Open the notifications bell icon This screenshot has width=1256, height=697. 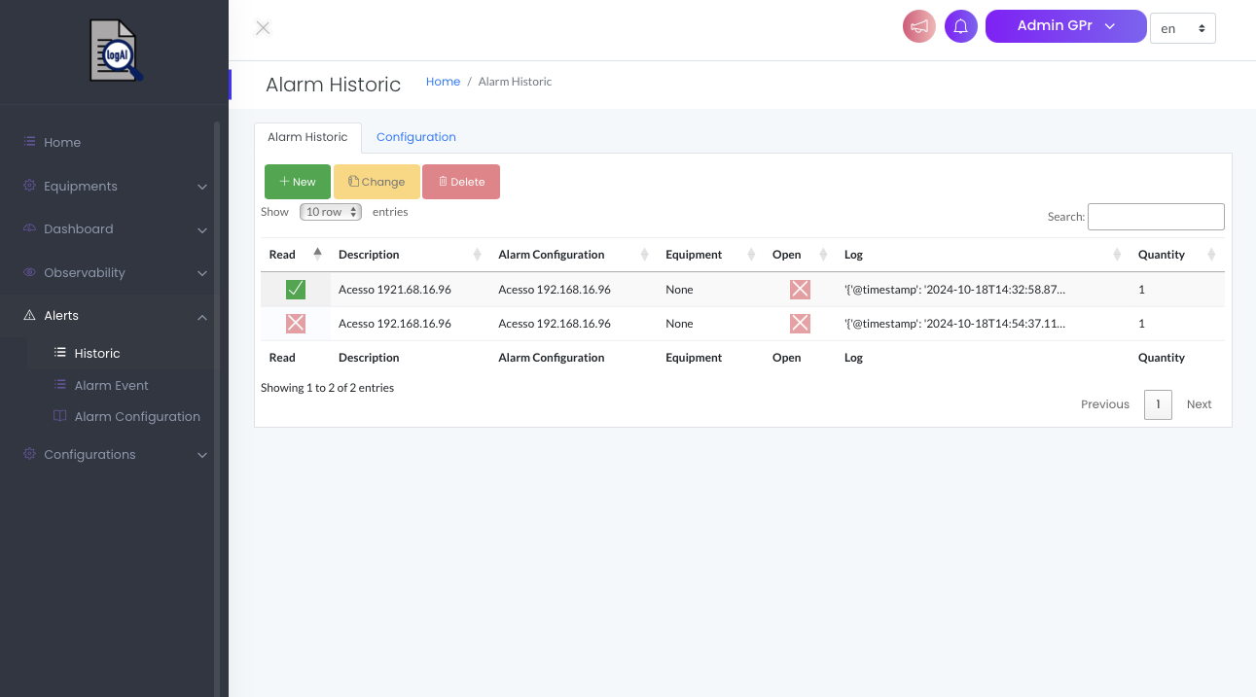960,27
